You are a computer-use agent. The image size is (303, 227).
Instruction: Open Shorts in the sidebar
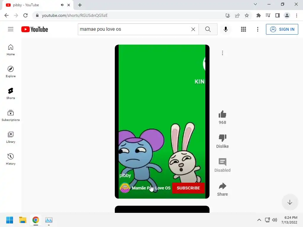[11, 94]
